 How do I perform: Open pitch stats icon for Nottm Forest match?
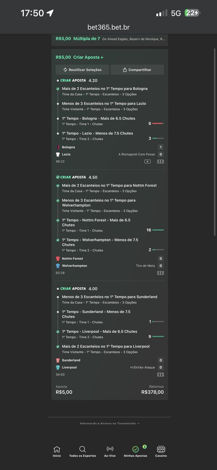coord(161,273)
